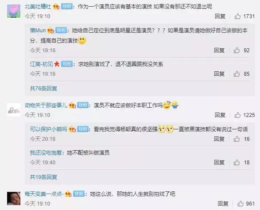
Task: Reply to 北美吐槽社's comment
Action: pos(220,16)
